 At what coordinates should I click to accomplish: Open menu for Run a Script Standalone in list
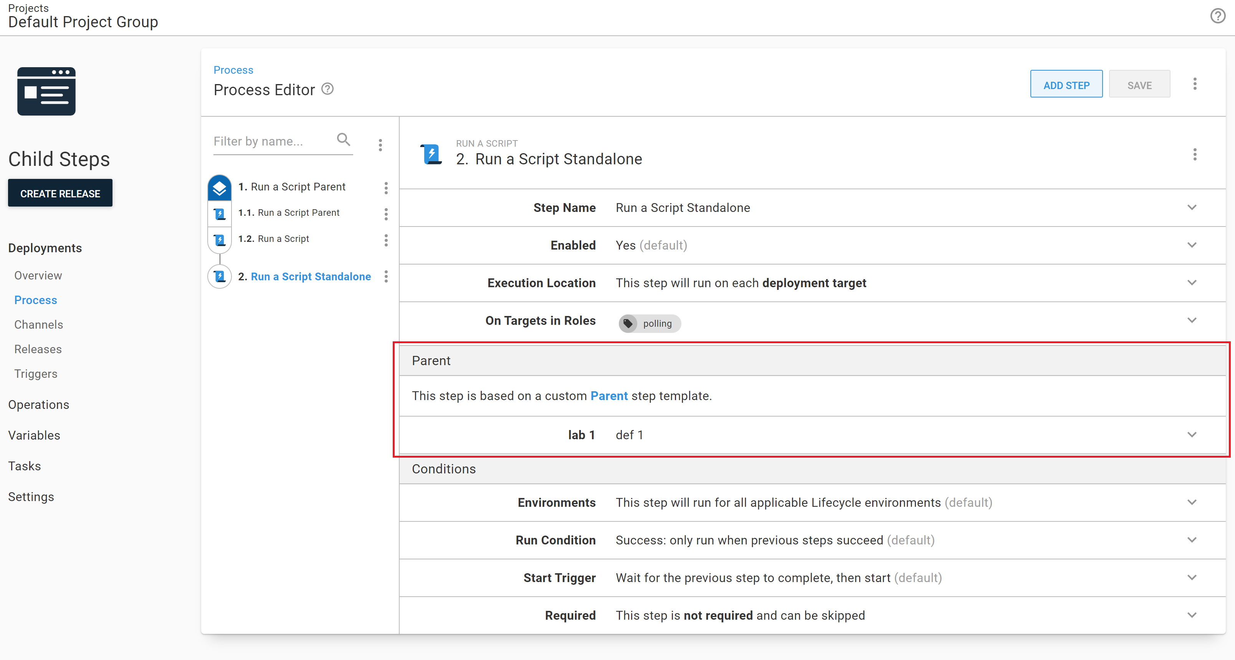(x=386, y=276)
